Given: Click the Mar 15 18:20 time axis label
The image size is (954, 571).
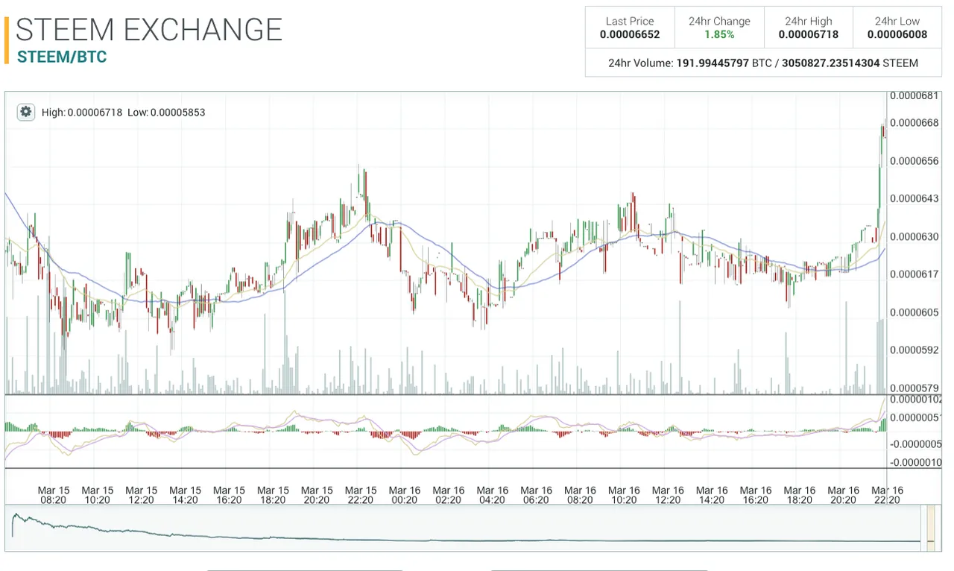Looking at the screenshot, I should coord(273,496).
